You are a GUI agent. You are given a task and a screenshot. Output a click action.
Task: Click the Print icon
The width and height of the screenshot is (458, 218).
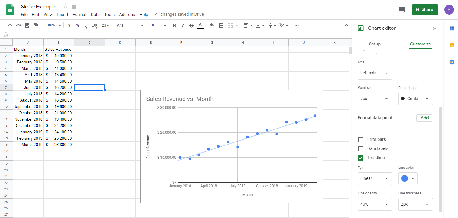pyautogui.click(x=27, y=25)
